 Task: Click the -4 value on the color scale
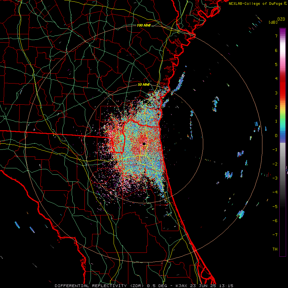tap(275, 192)
